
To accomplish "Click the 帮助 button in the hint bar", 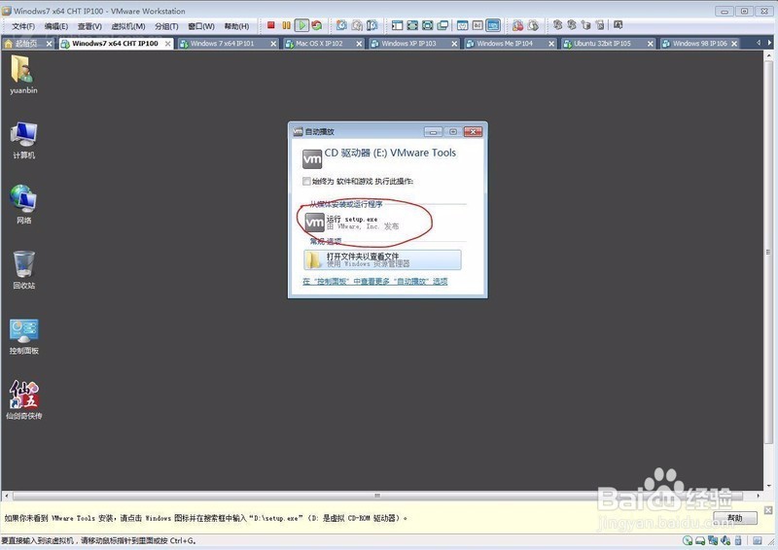I will tap(735, 518).
